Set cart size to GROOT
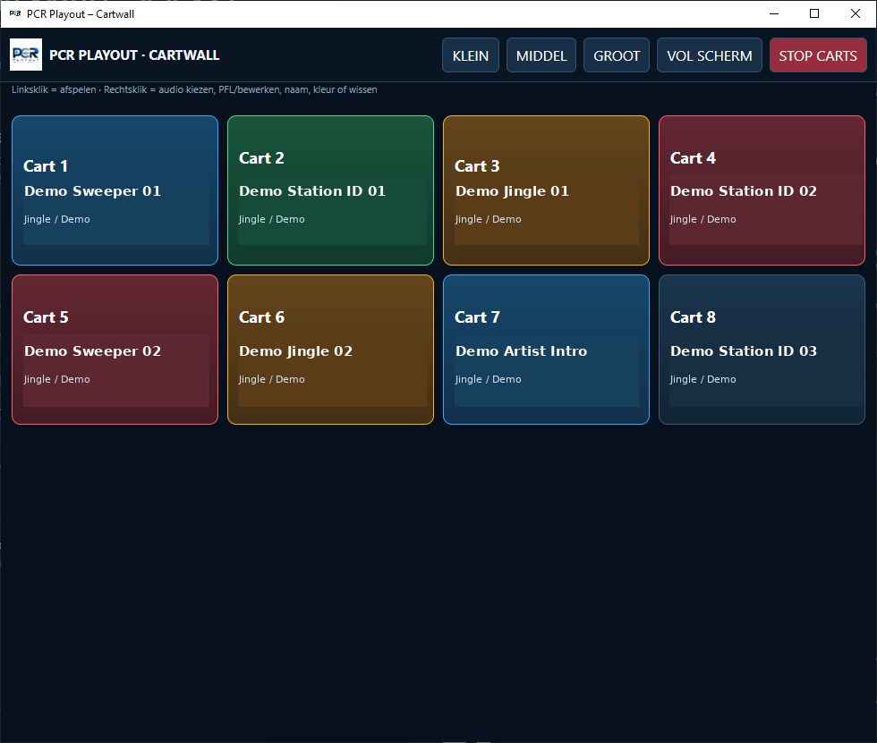 point(617,55)
